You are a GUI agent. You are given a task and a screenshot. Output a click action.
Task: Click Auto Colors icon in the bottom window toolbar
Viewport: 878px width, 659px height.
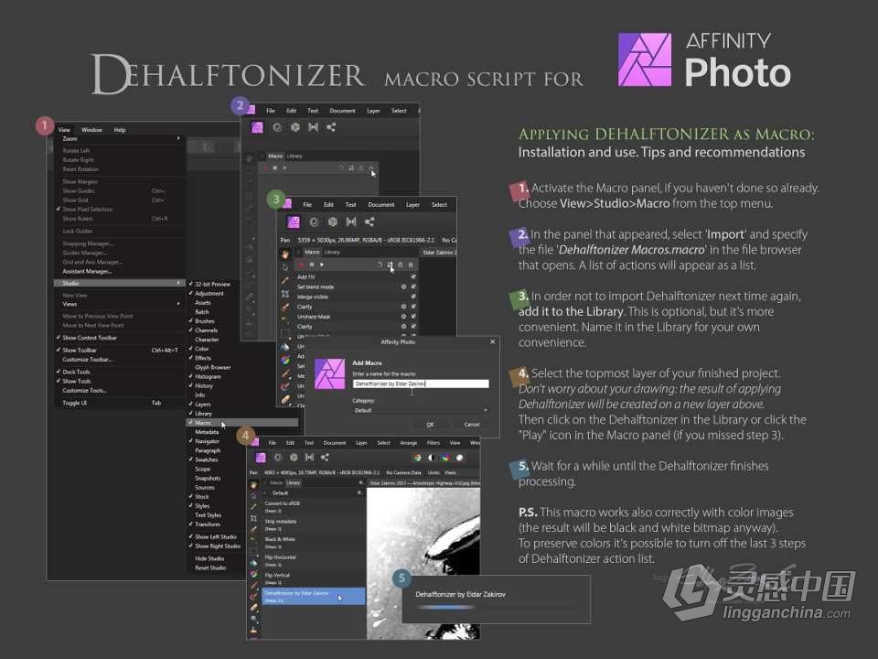445,458
